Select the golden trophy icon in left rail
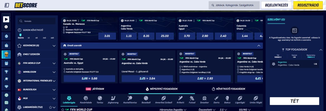 pyautogui.click(x=6, y=54)
